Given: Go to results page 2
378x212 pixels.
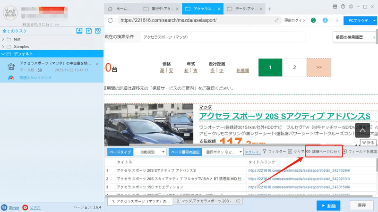Looking at the screenshot, I should tap(294, 68).
